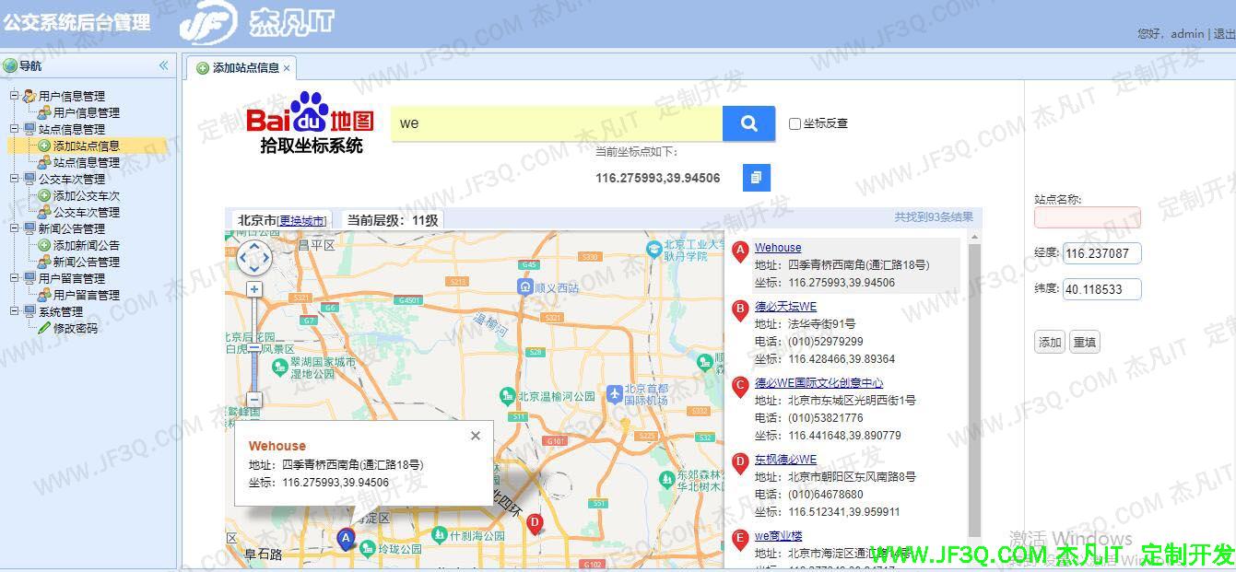This screenshot has height=572, width=1236.
Task: Click the green plus icon beside 添加新闻公告
Action: pyautogui.click(x=44, y=245)
